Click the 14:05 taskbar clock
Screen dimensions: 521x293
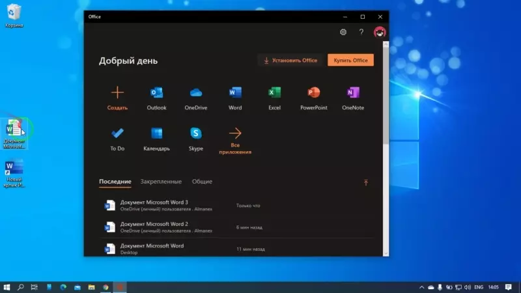(x=494, y=287)
